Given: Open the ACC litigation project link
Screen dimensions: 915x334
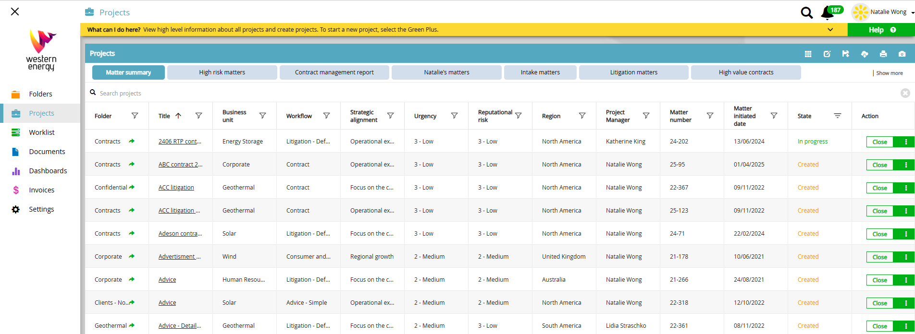Looking at the screenshot, I should 176,188.
